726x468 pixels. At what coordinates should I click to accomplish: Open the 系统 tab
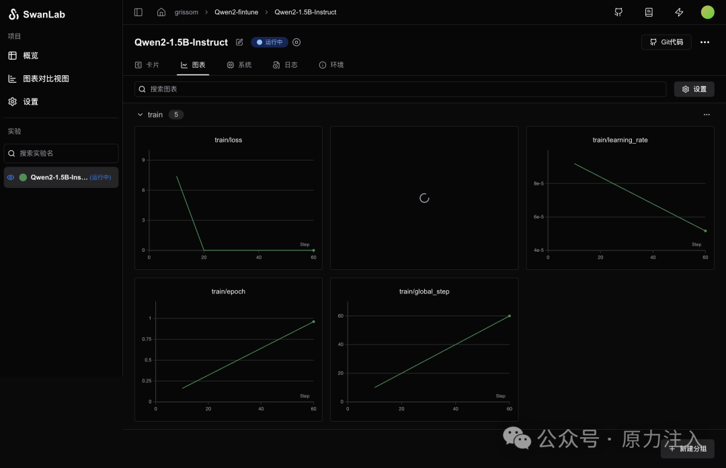(239, 64)
